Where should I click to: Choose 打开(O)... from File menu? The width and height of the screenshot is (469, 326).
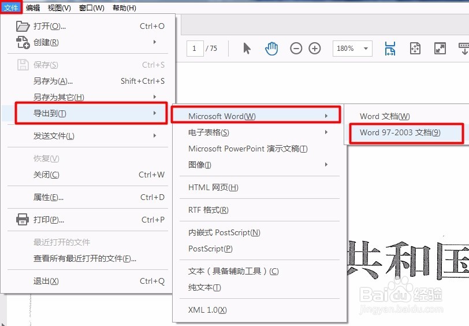click(x=88, y=27)
